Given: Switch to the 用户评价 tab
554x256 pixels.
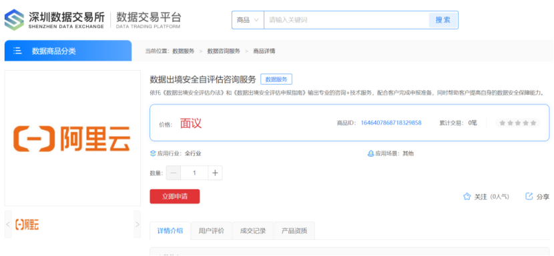Looking at the screenshot, I should click(x=212, y=231).
